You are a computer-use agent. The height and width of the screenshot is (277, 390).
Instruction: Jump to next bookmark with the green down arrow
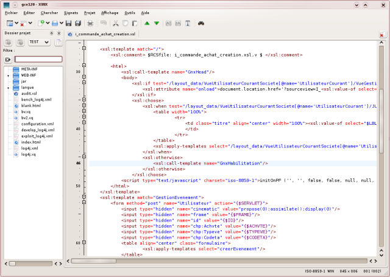click(x=157, y=23)
